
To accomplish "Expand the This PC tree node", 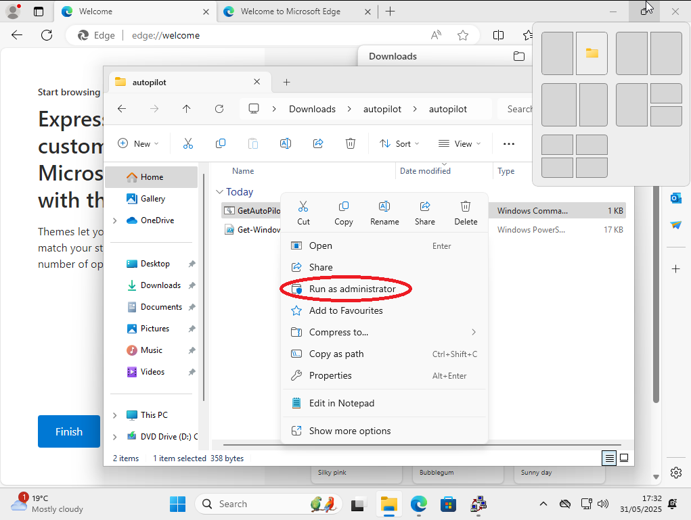I will pyautogui.click(x=114, y=415).
